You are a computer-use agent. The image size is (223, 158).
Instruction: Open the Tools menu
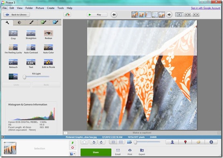60,8
